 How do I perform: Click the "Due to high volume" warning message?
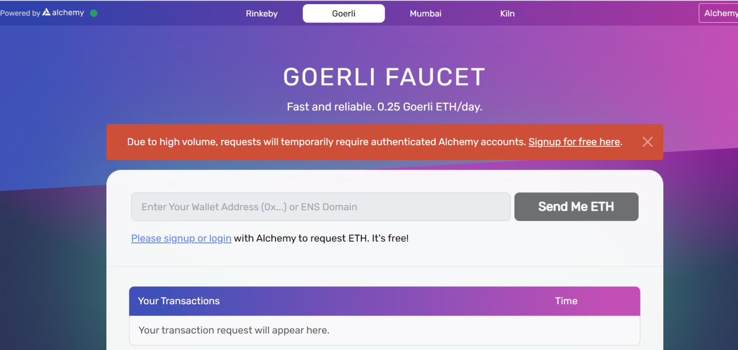pyautogui.click(x=326, y=142)
